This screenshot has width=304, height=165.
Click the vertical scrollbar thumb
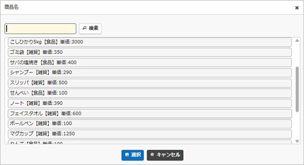(297, 89)
